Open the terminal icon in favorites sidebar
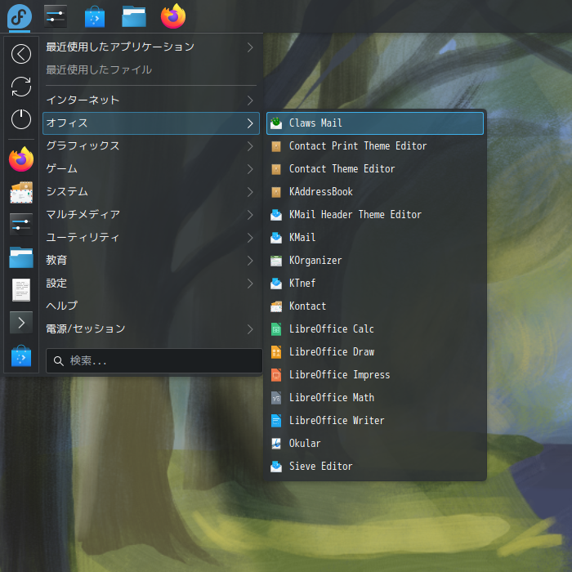 (21, 323)
